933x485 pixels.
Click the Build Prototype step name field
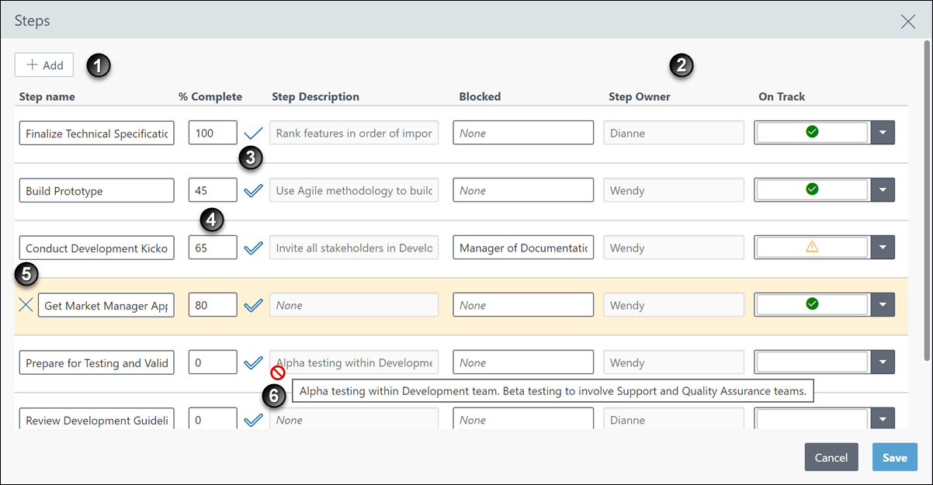coord(96,191)
